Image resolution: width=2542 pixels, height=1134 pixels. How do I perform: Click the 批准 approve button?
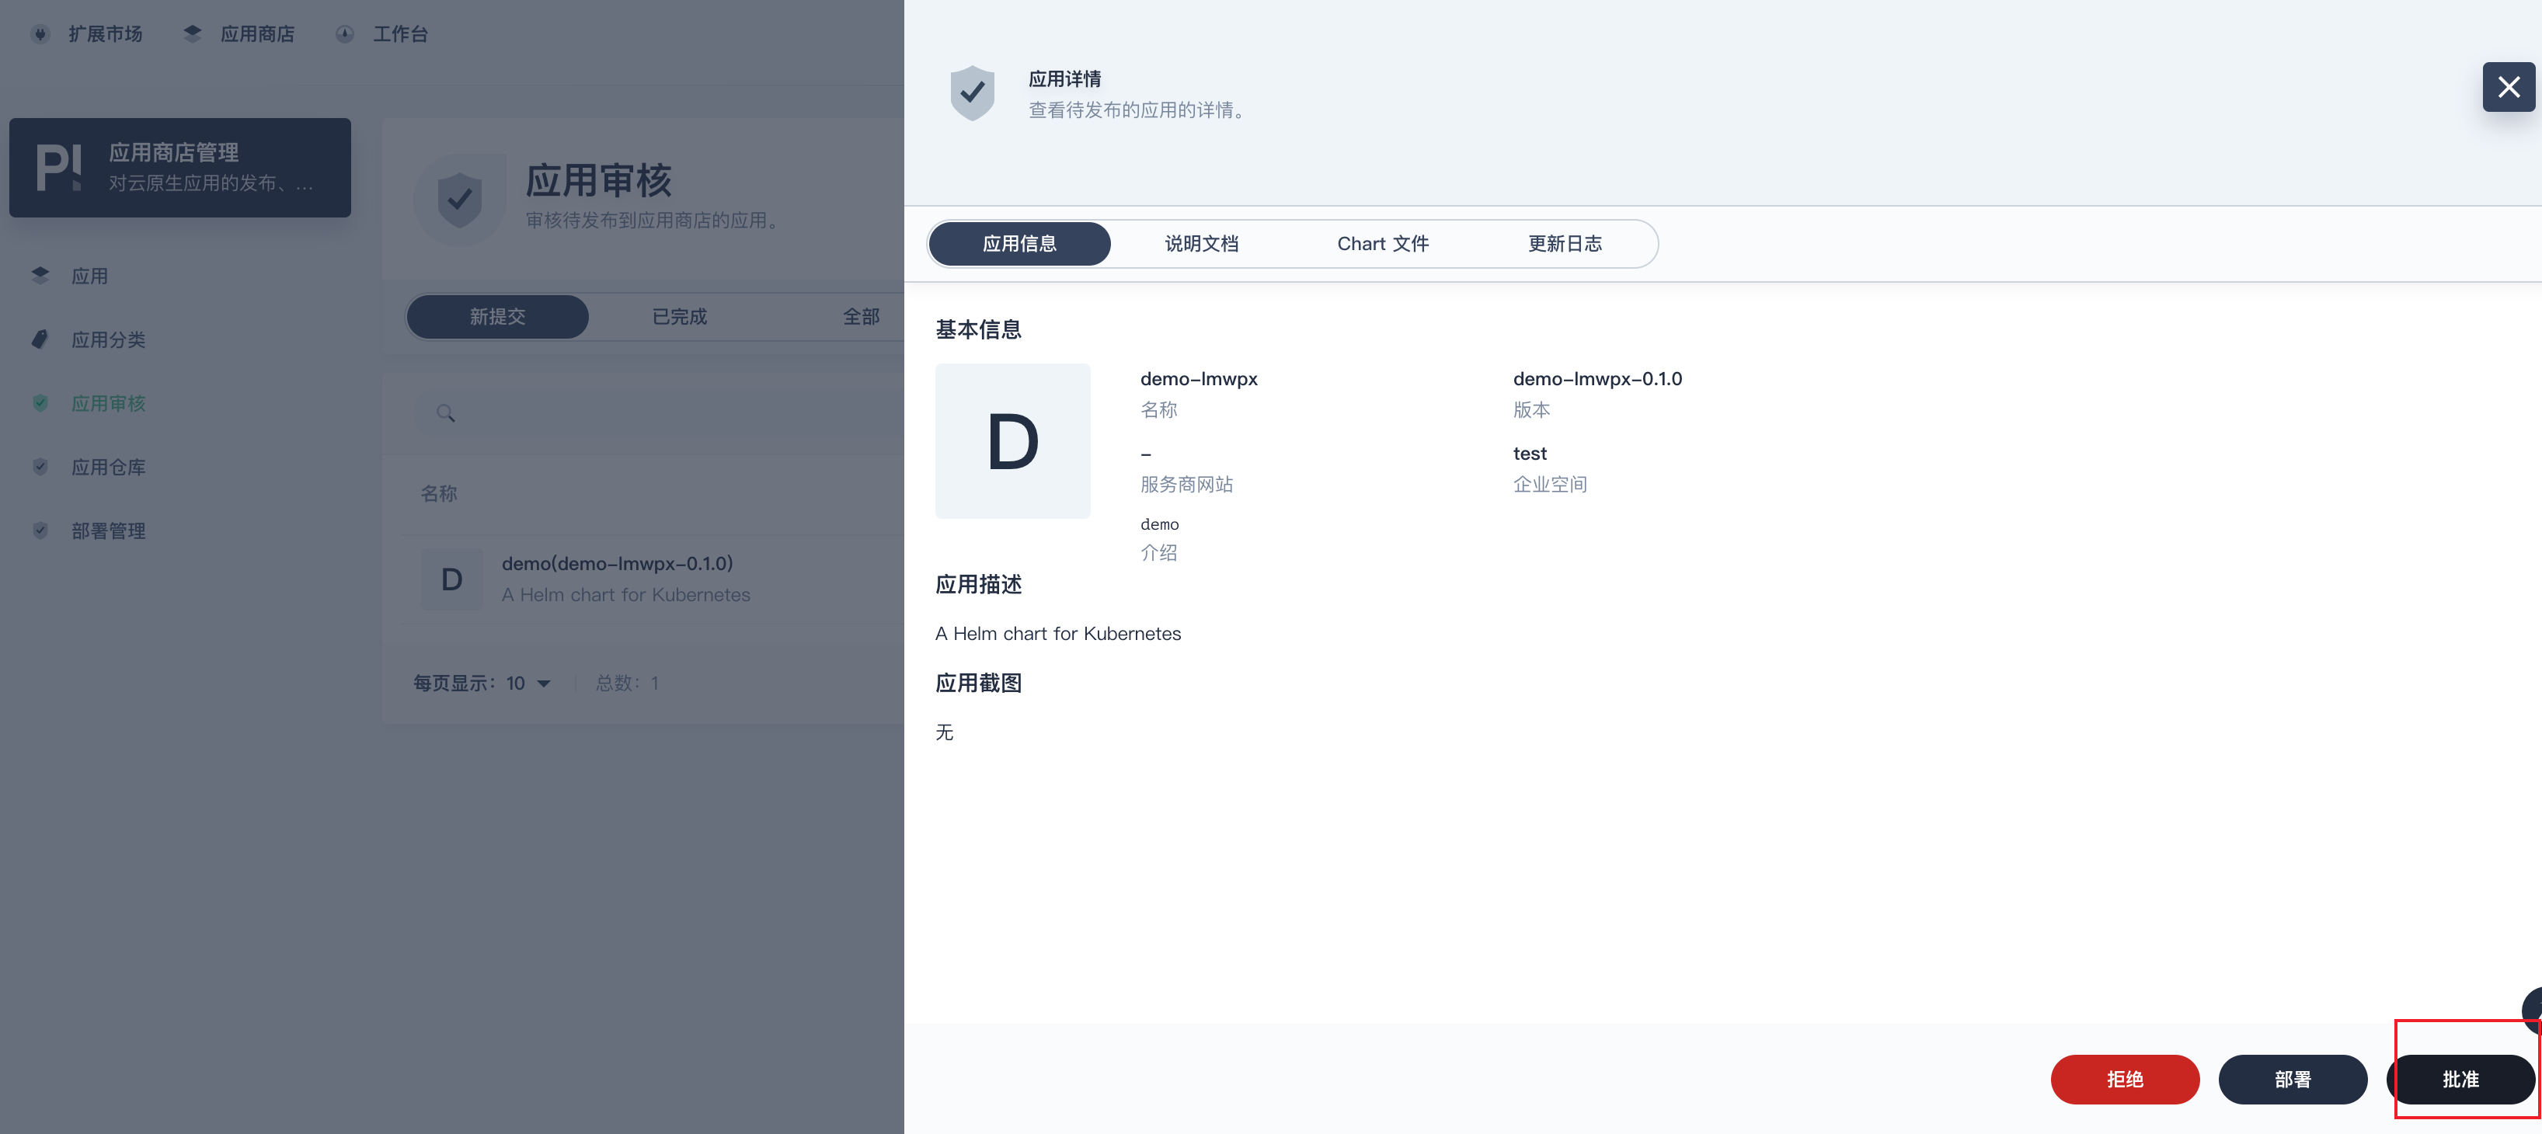pyautogui.click(x=2460, y=1080)
